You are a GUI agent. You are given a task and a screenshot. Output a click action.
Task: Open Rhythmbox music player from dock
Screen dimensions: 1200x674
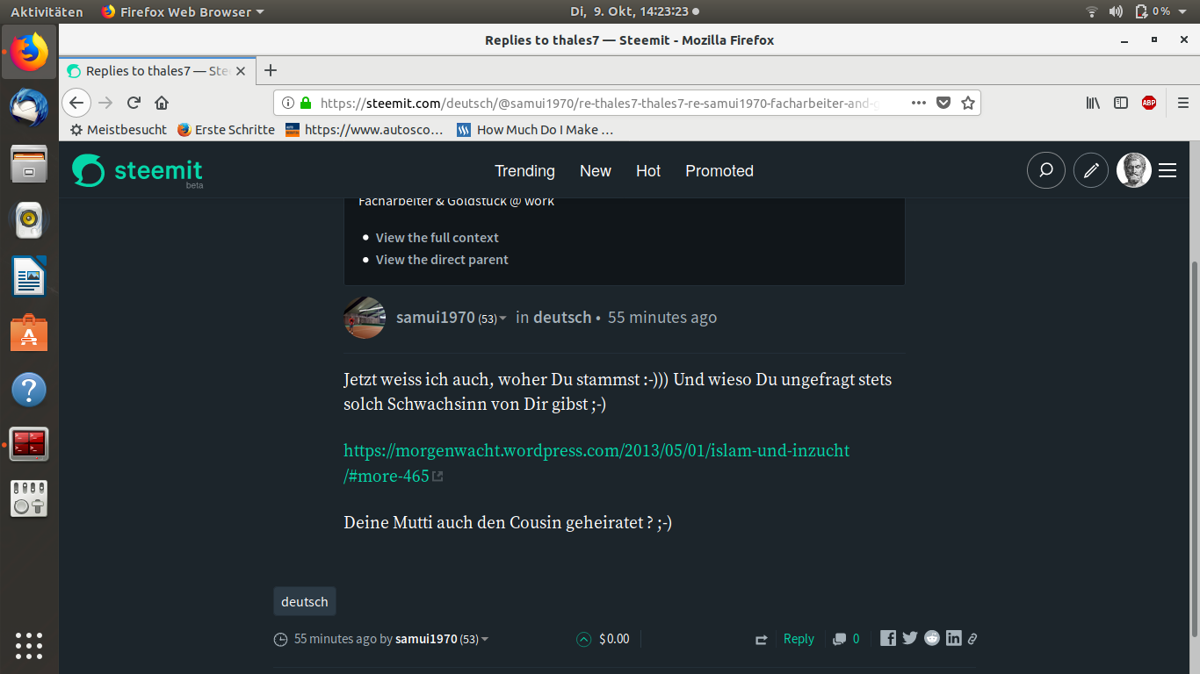pos(29,220)
